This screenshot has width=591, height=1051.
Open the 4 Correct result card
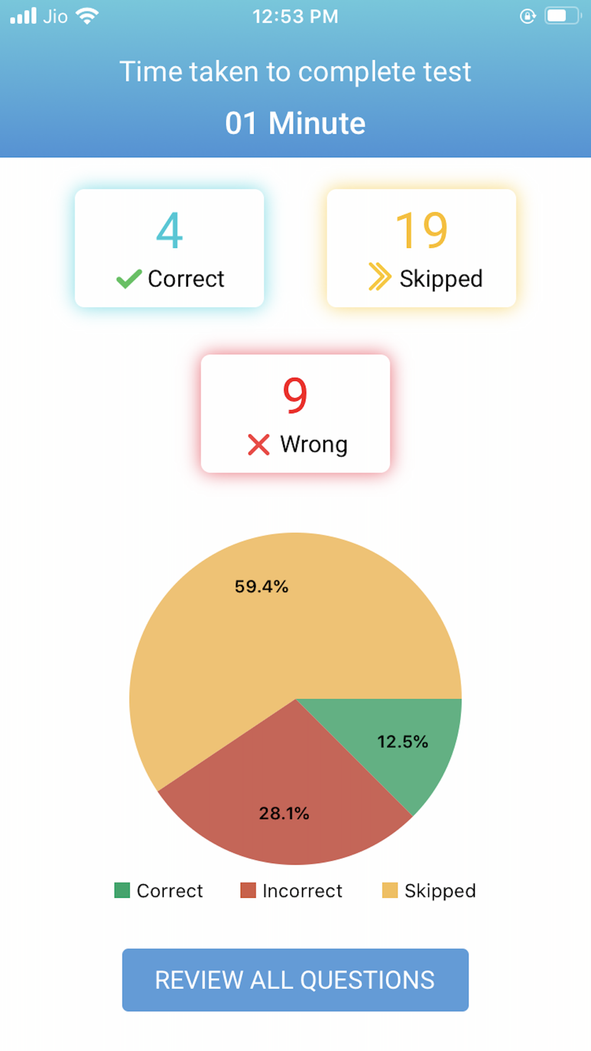(x=170, y=248)
